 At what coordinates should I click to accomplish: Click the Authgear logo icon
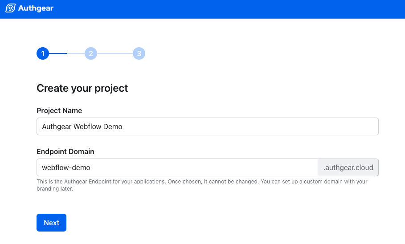10,8
